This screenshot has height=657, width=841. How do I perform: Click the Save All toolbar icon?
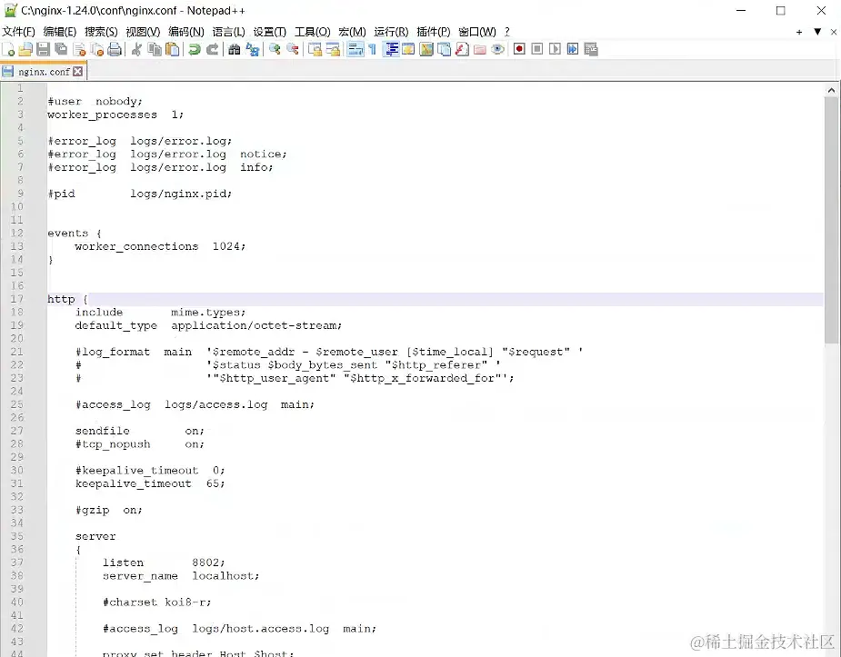[61, 49]
